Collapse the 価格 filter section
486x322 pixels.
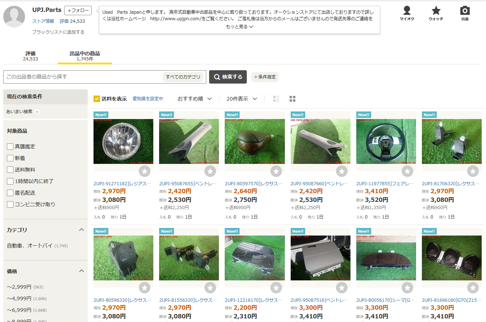[x=82, y=271]
